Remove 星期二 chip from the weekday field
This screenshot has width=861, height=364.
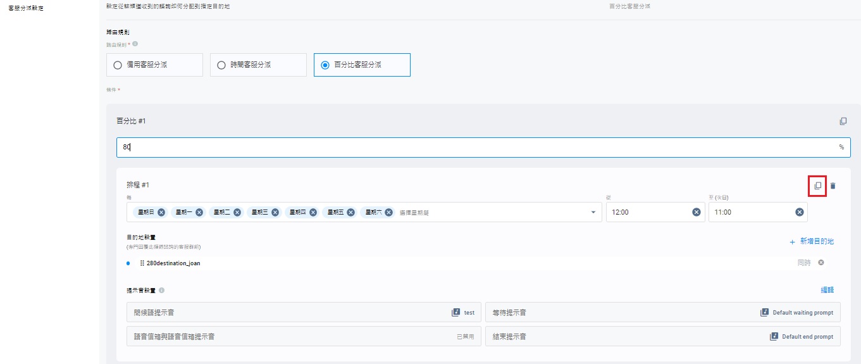pyautogui.click(x=237, y=212)
